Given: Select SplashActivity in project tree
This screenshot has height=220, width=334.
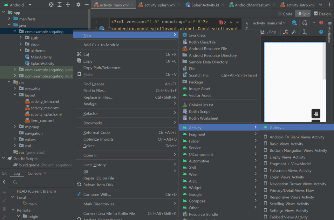Looking at the screenshot, I should tap(42, 63).
